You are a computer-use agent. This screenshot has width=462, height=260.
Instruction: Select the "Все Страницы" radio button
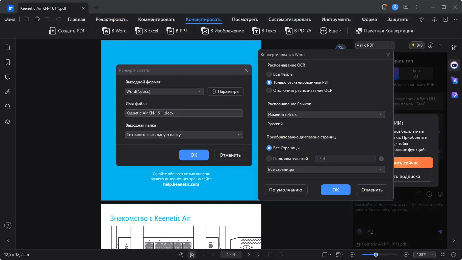click(x=269, y=148)
